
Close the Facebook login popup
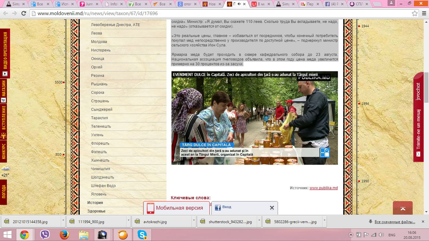pyautogui.click(x=272, y=208)
